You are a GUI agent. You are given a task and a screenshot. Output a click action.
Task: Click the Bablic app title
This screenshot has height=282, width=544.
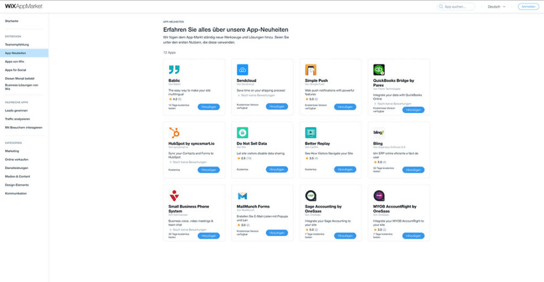coord(174,81)
